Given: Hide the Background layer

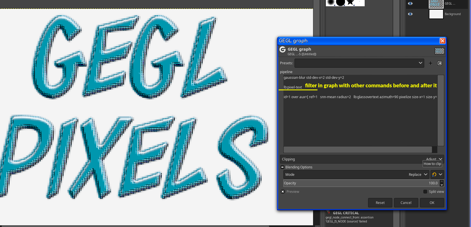Looking at the screenshot, I should [410, 14].
